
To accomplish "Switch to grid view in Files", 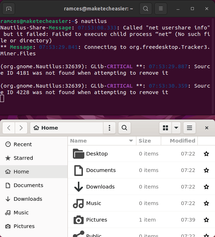I will tap(165, 128).
